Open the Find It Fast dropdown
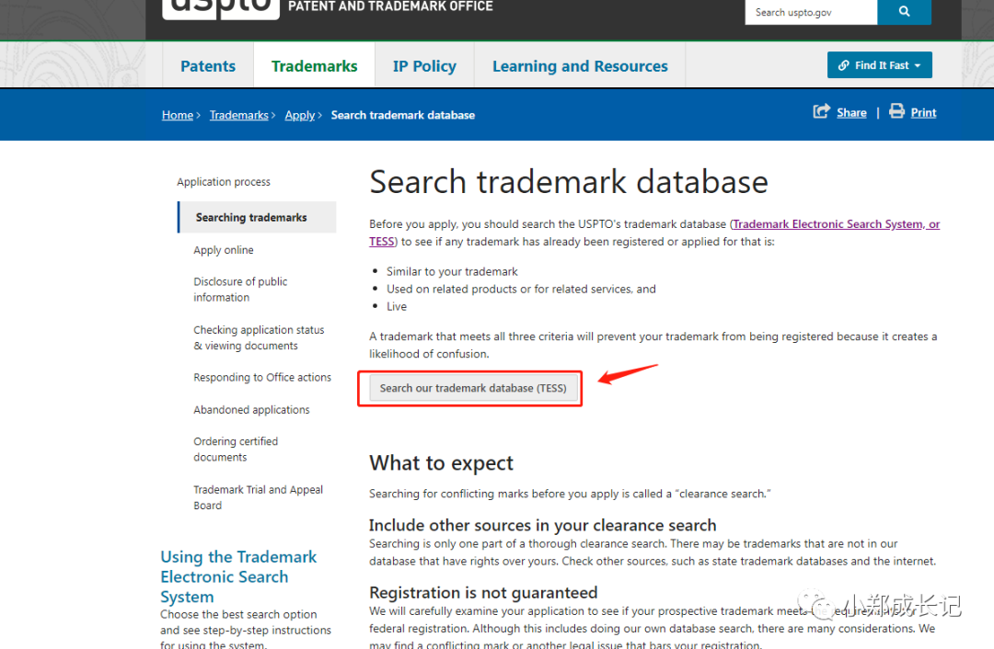Image resolution: width=994 pixels, height=649 pixels. [x=879, y=65]
